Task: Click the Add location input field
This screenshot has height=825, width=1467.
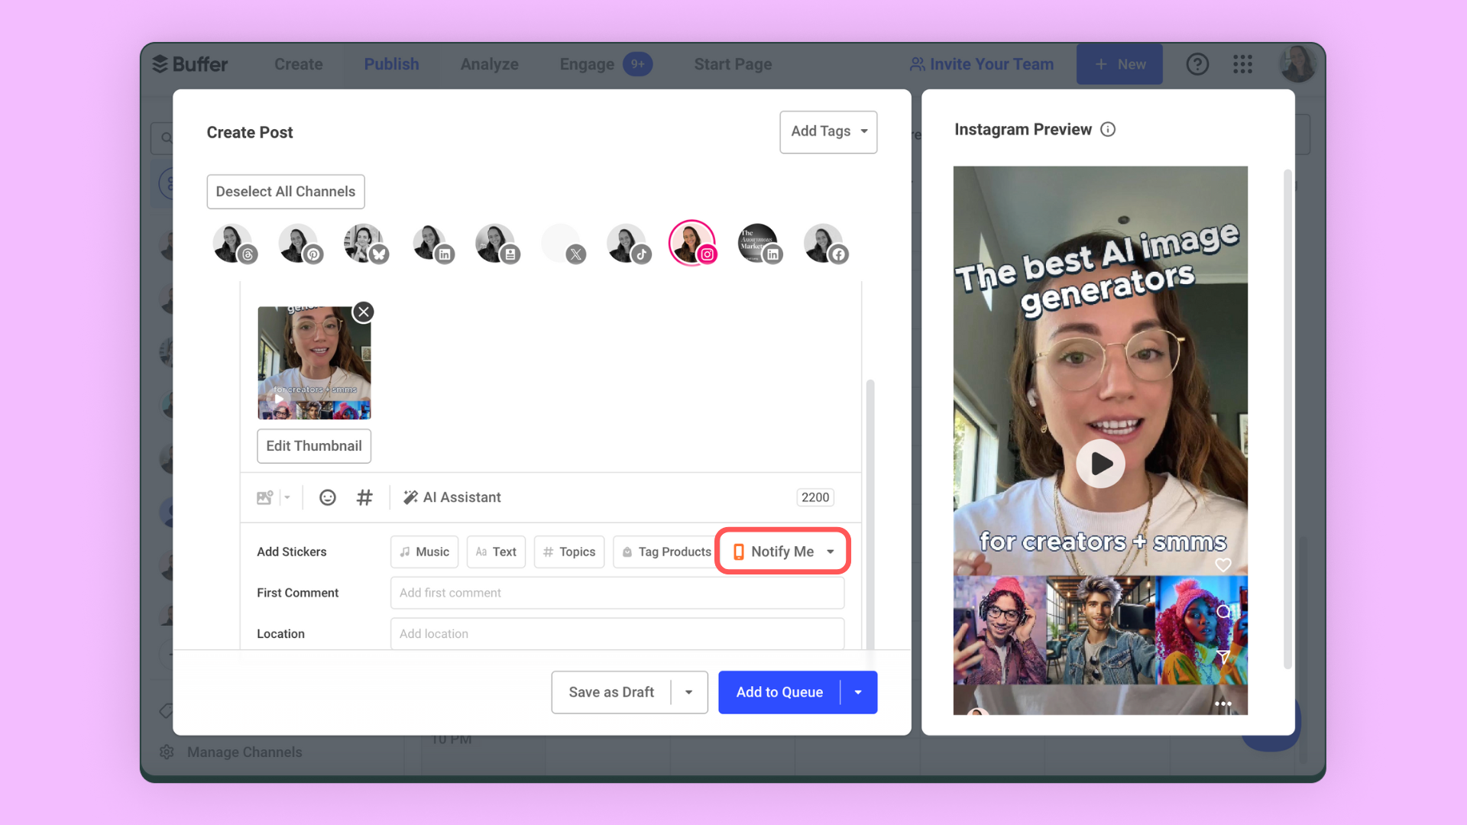Action: pyautogui.click(x=616, y=632)
